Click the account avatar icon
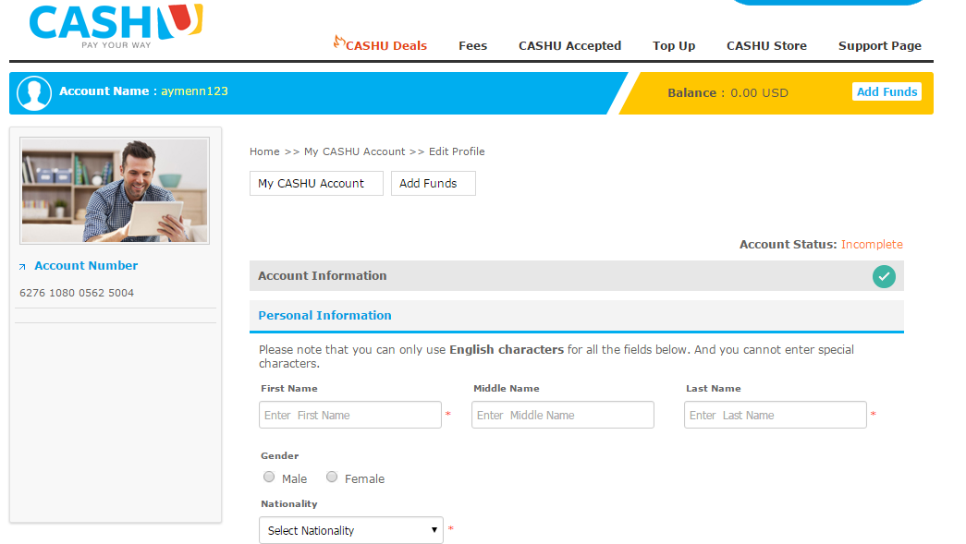This screenshot has width=966, height=544. [34, 93]
